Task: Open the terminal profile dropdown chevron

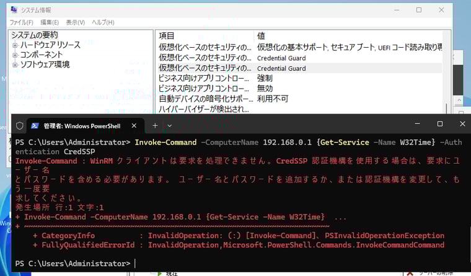Action: click(169, 126)
